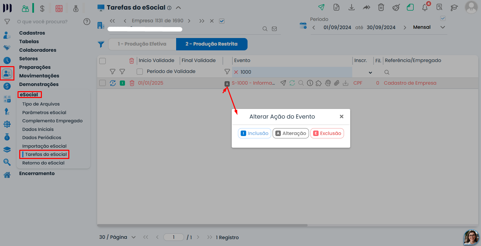Click the Cadastro de Empresa reference cell
481x246 pixels.
point(410,83)
